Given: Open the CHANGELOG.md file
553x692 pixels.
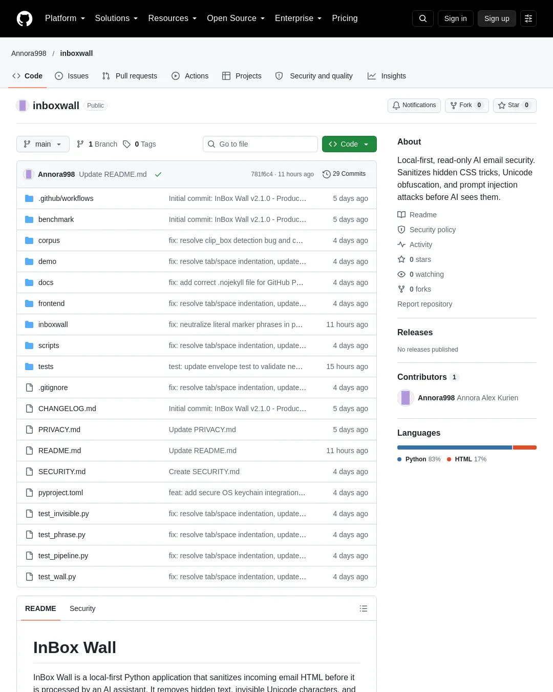Looking at the screenshot, I should pyautogui.click(x=67, y=409).
